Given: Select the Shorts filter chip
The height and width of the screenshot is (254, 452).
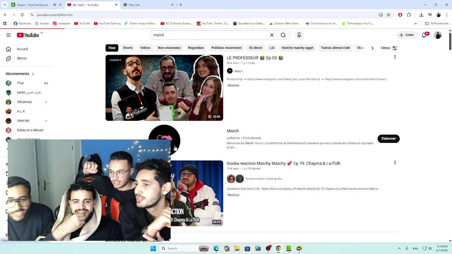Looking at the screenshot, I should tap(128, 48).
